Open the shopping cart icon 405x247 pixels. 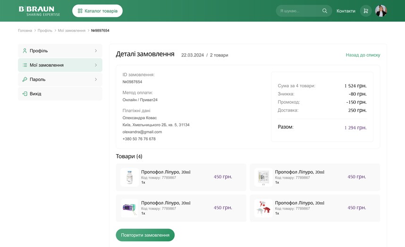pos(366,11)
